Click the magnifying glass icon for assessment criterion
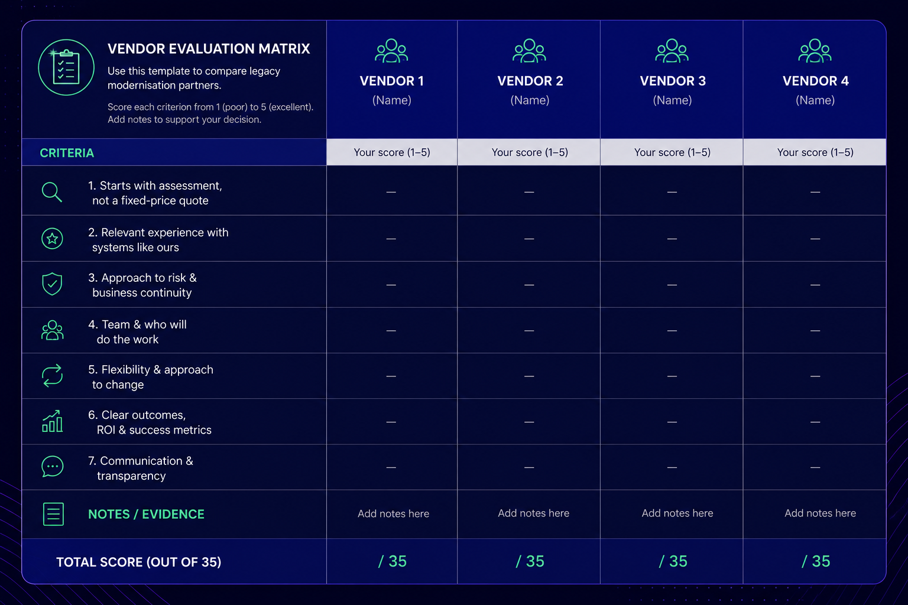Image resolution: width=908 pixels, height=605 pixels. (52, 192)
